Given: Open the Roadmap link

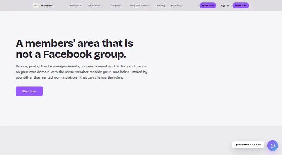Looking at the screenshot, I should 177,6.
